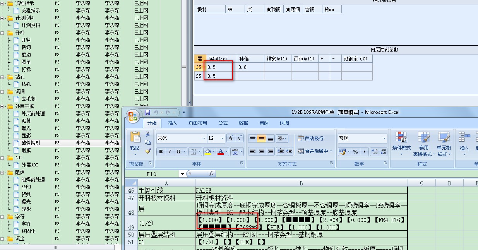Open the 视图 ribbon tab

pos(284,123)
